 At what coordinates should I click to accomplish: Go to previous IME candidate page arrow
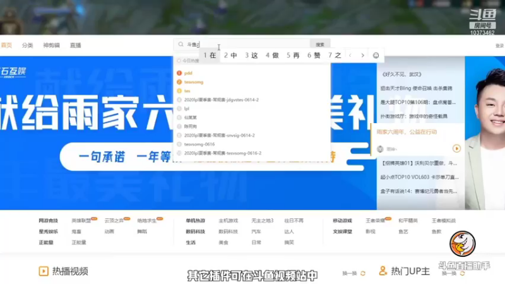[350, 56]
